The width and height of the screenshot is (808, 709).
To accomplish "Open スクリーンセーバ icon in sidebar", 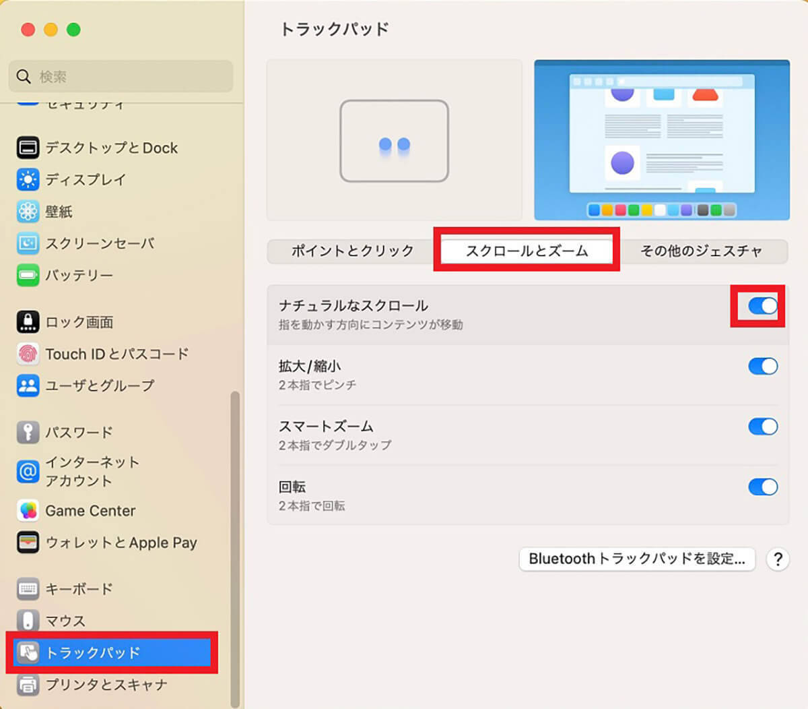I will (28, 243).
